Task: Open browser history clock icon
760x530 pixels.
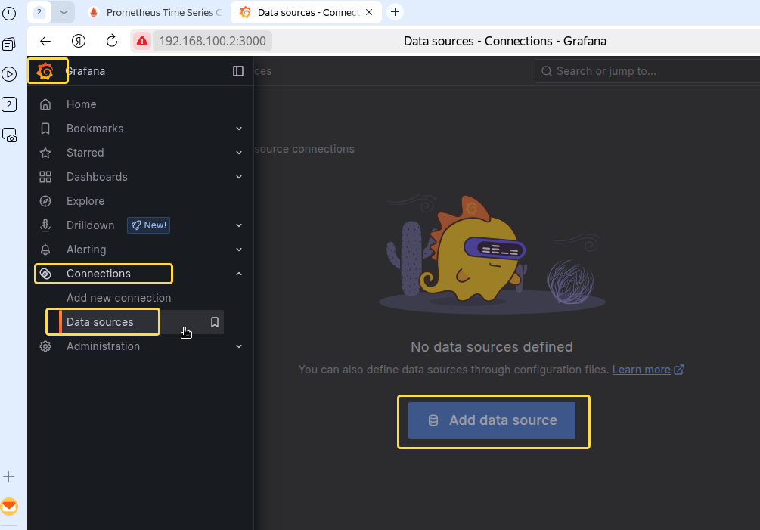Action: (9, 14)
